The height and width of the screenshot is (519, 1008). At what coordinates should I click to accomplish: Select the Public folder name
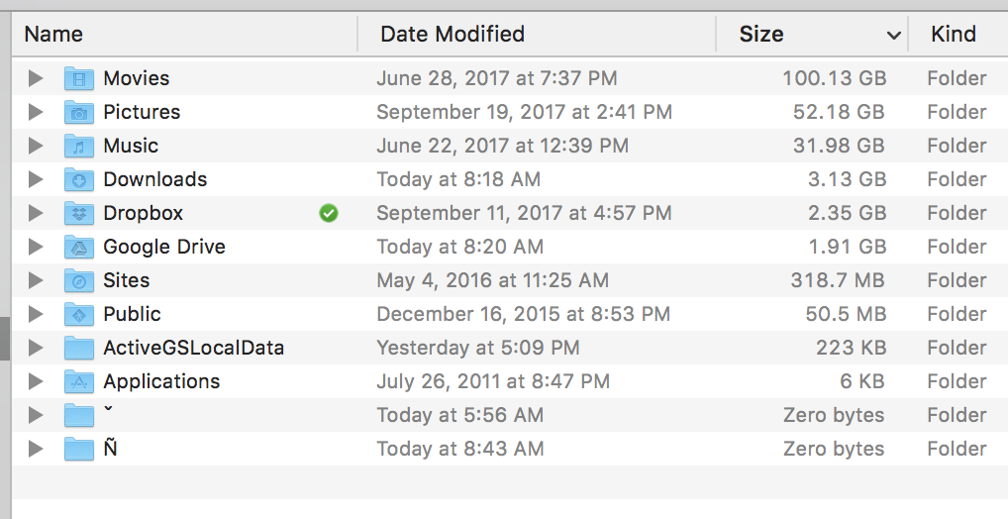[x=132, y=314]
